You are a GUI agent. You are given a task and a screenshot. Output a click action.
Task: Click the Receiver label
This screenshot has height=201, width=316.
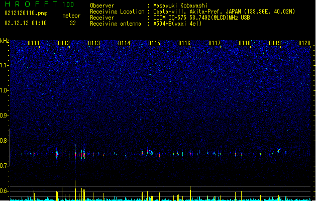click(x=102, y=18)
